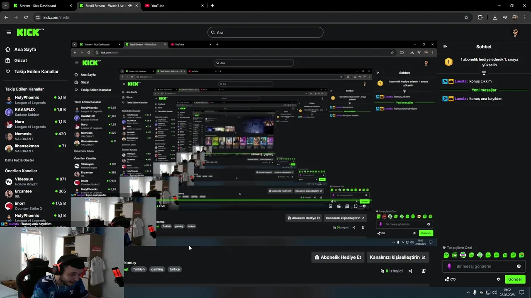Screen dimensions: 531x298
Task: Click the 0 İzleyici viewer count
Action: point(392,271)
